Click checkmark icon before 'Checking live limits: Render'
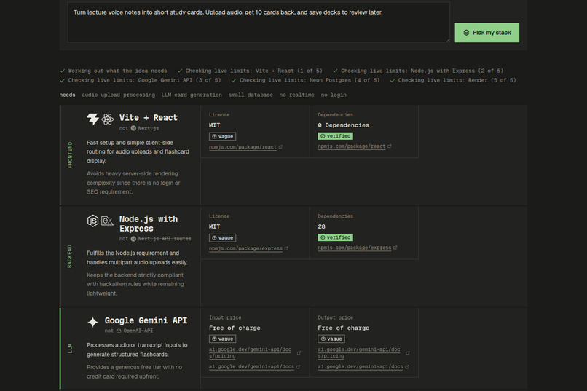 coord(393,80)
